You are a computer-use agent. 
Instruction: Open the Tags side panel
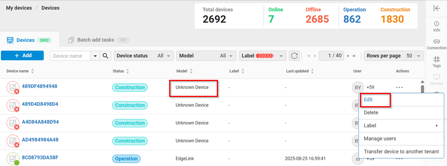coord(437,62)
